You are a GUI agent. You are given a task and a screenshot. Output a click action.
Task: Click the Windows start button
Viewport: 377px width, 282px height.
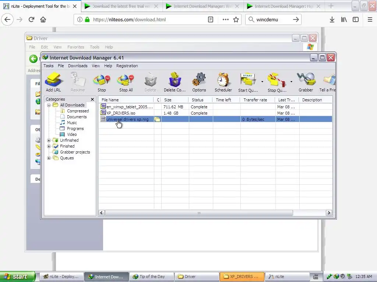(18, 276)
